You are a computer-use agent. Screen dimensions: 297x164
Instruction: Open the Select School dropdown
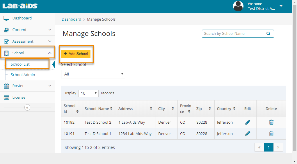(x=93, y=74)
